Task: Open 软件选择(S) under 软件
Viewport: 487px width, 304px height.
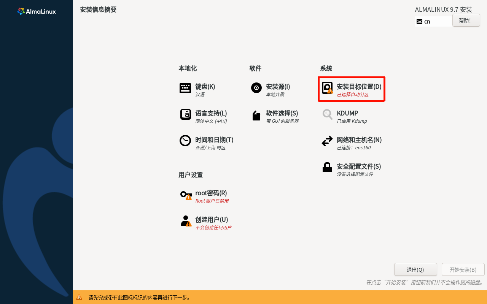Action: click(x=282, y=113)
